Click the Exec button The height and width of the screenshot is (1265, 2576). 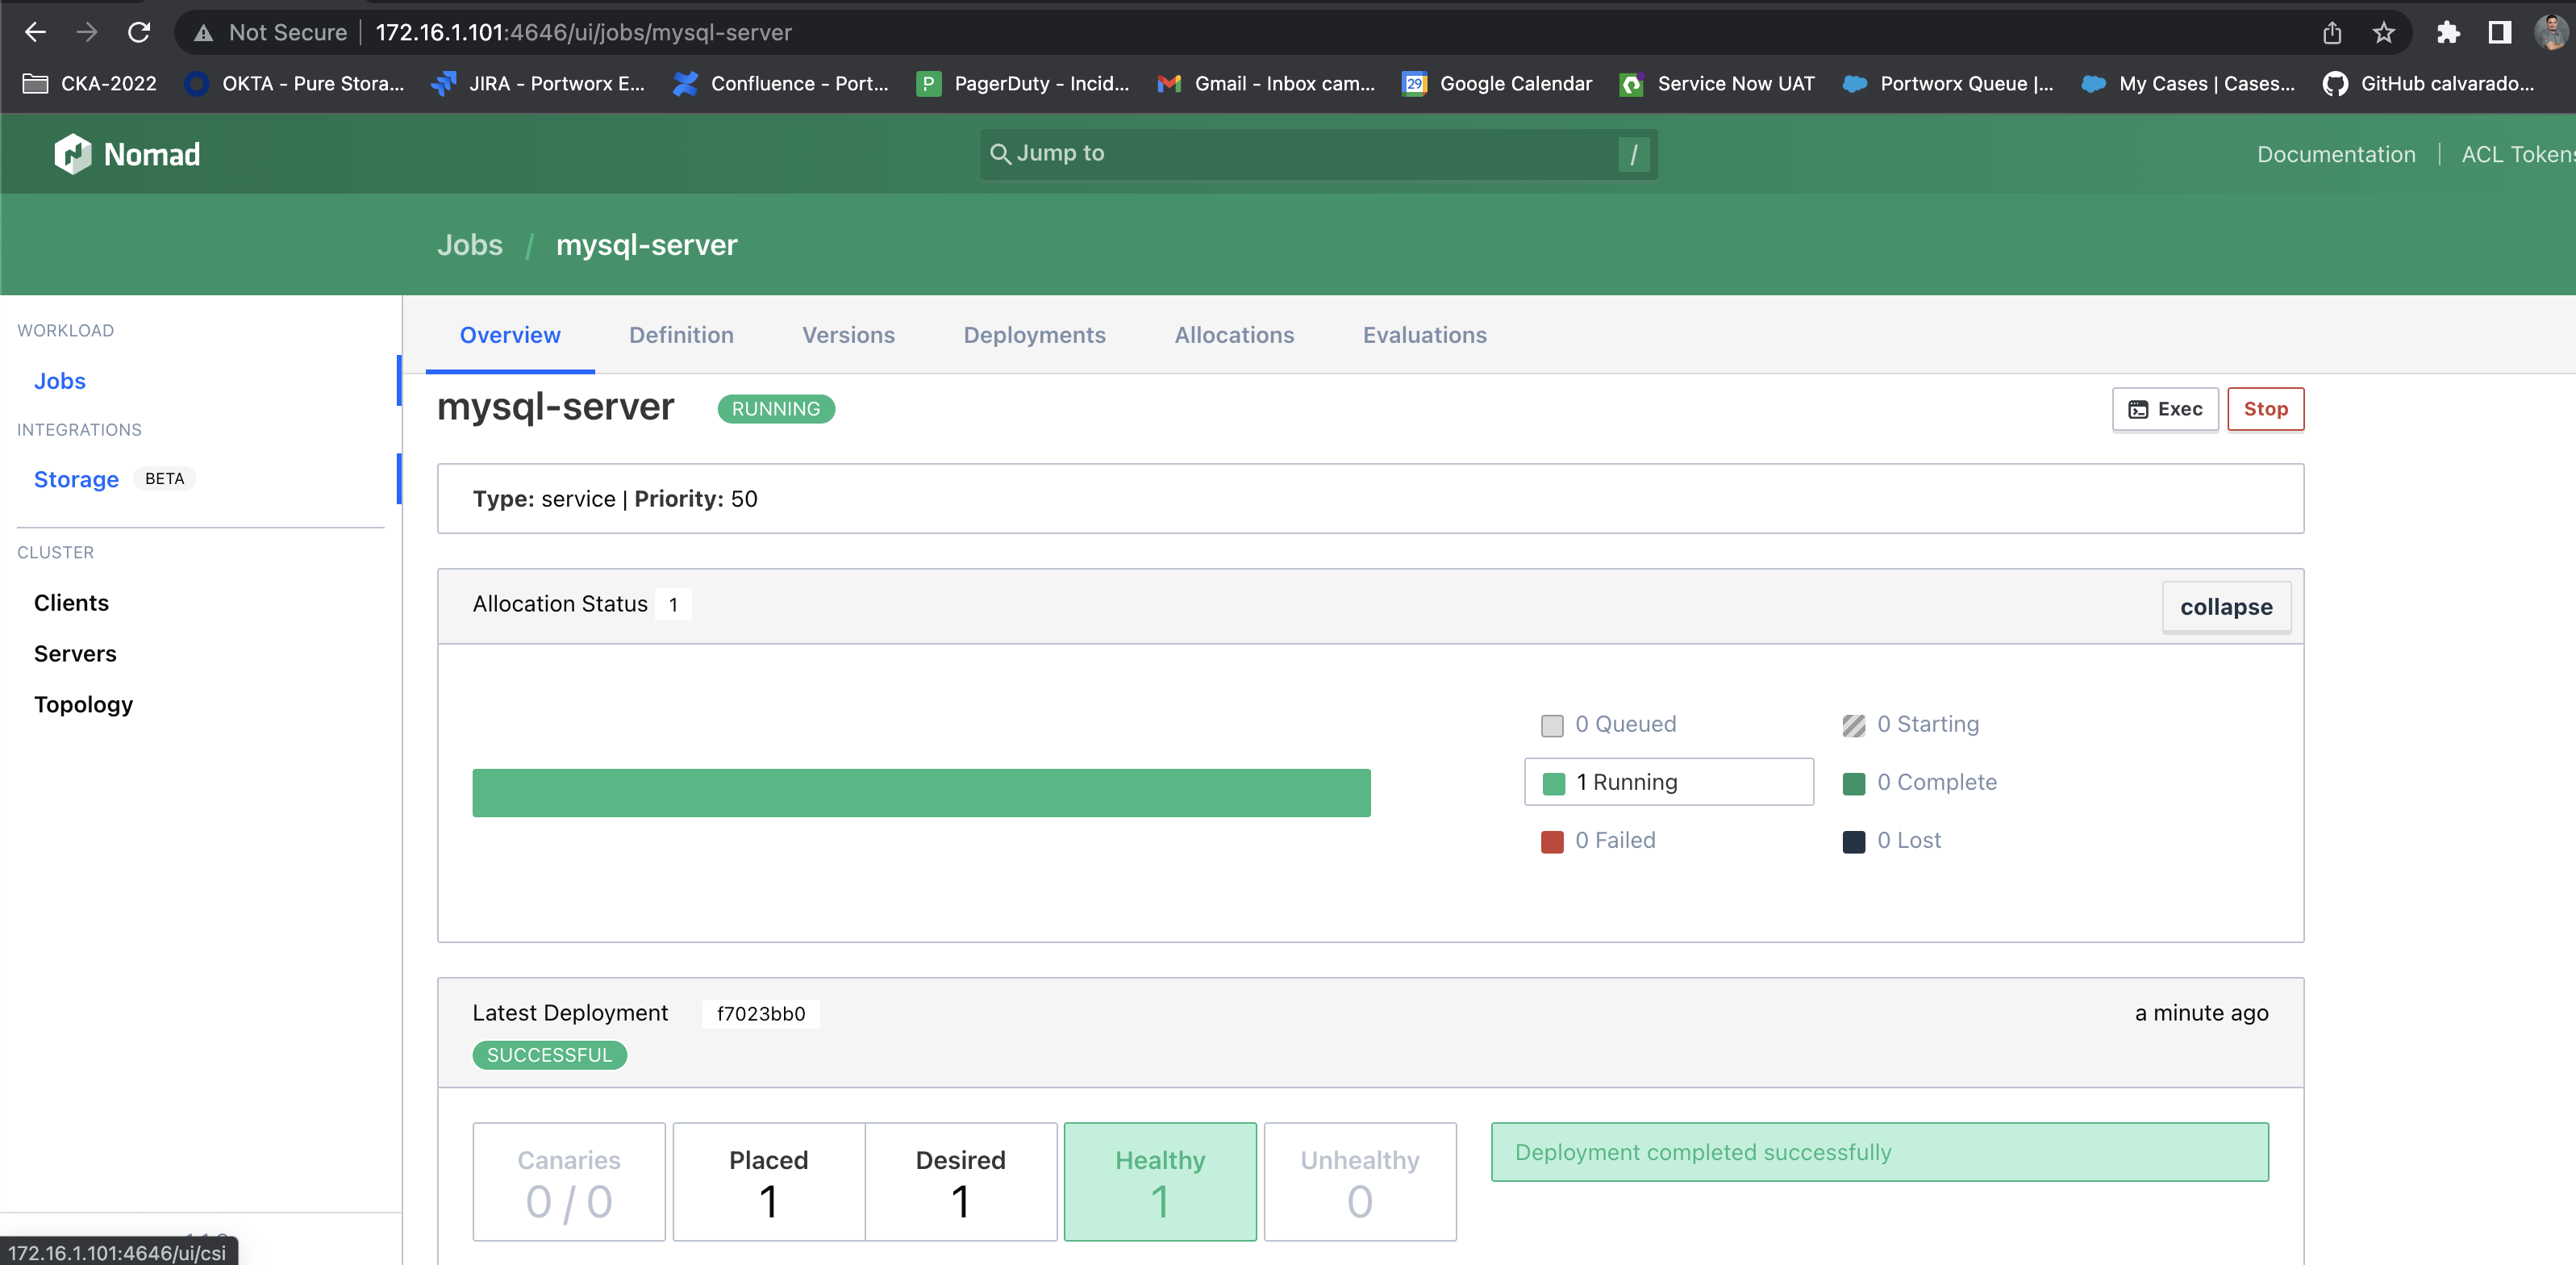coord(2164,409)
